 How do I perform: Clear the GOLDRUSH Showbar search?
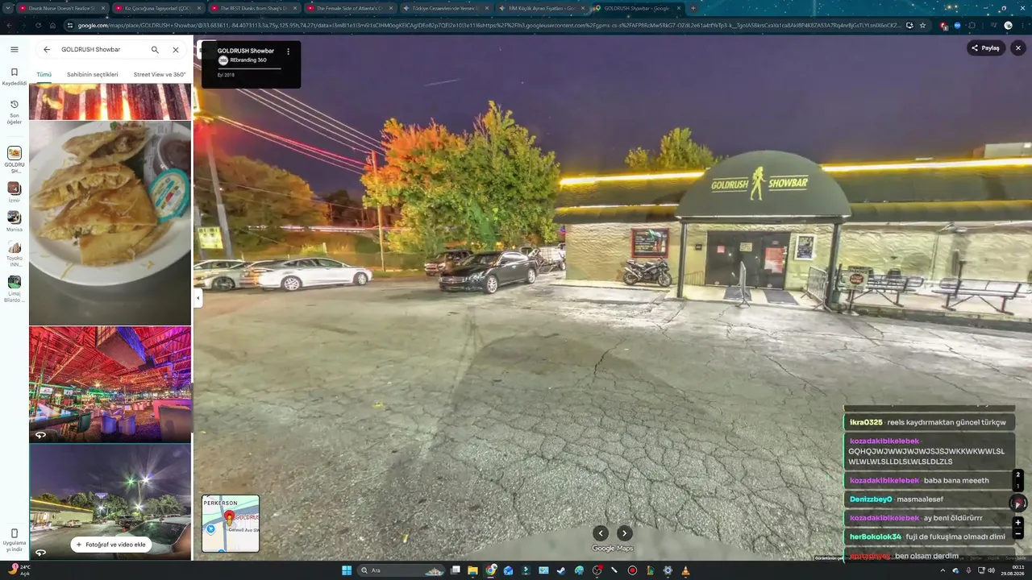[176, 50]
